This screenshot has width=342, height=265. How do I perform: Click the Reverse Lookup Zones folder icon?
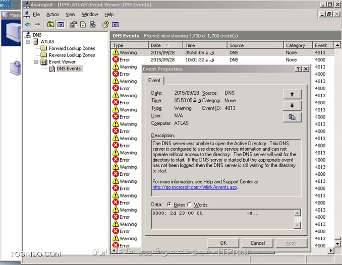[43, 55]
